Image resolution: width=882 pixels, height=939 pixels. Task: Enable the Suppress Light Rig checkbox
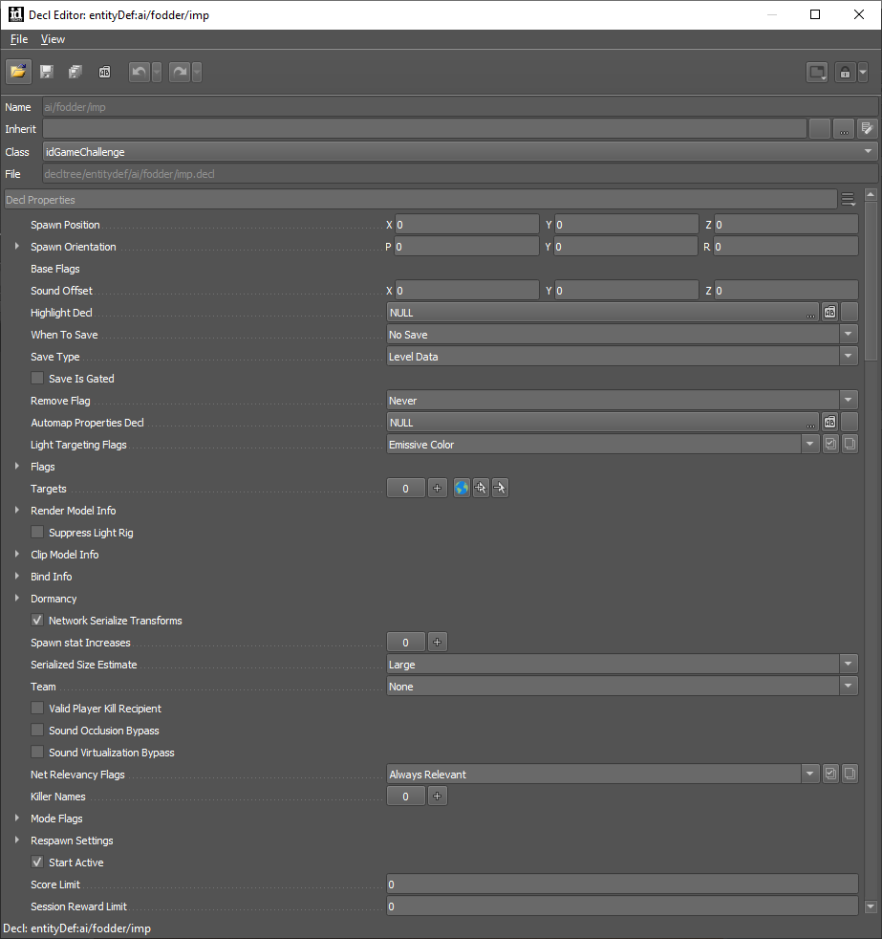[x=37, y=532]
